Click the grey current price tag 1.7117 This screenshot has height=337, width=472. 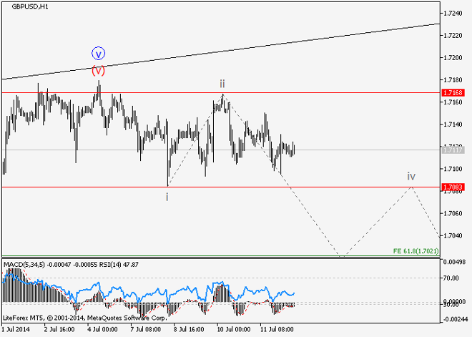click(453, 150)
